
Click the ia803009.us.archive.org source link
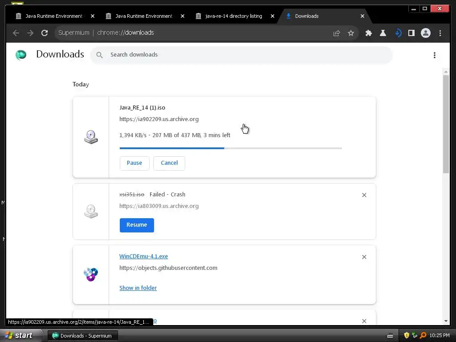[x=159, y=206]
